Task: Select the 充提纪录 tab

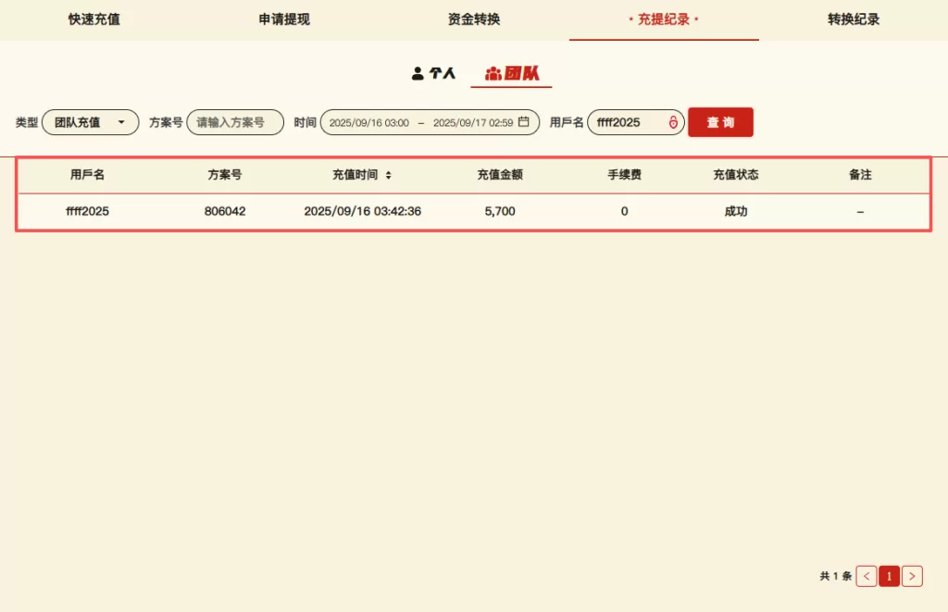Action: (664, 19)
